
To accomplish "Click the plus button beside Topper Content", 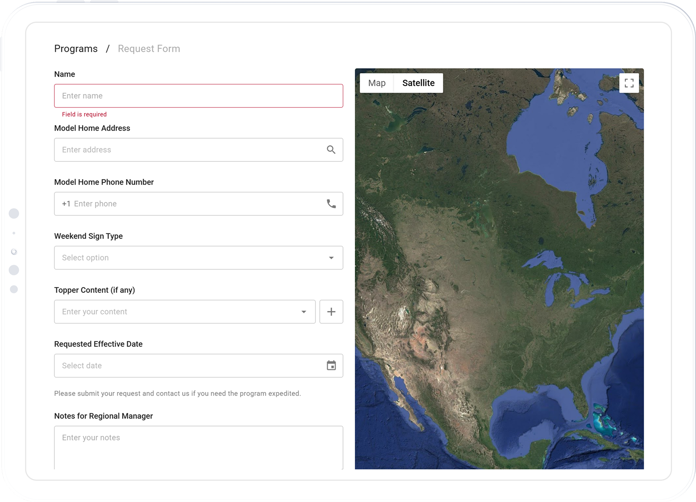I will click(x=331, y=312).
